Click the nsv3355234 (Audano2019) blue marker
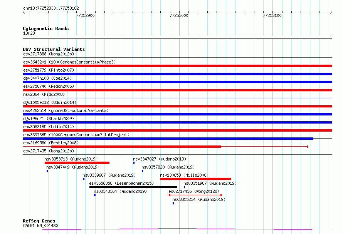The width and height of the screenshot is (343, 234). pyautogui.click(x=173, y=203)
